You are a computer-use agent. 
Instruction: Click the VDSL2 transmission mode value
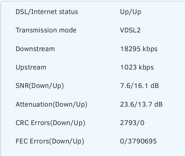point(130,30)
